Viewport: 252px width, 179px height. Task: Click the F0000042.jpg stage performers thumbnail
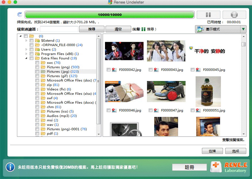coord(124,51)
